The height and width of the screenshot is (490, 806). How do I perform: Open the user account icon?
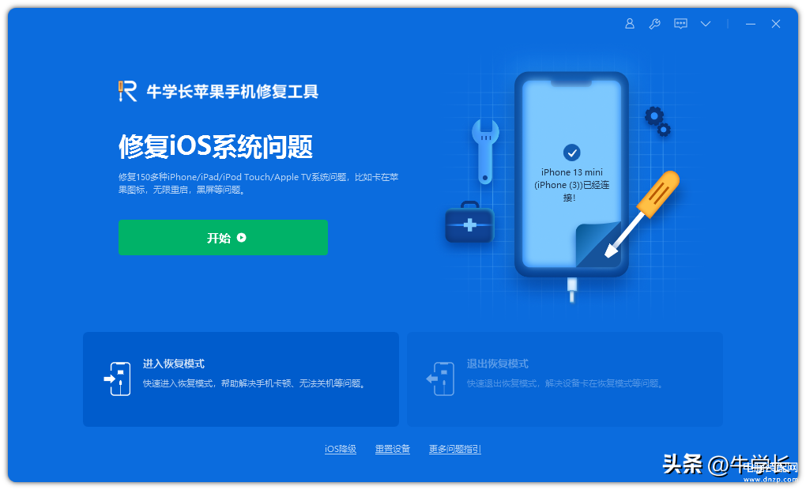[x=629, y=24]
